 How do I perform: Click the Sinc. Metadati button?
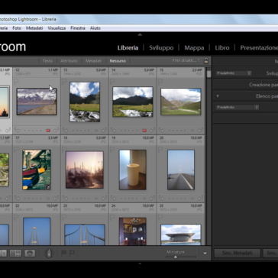coord(238,253)
